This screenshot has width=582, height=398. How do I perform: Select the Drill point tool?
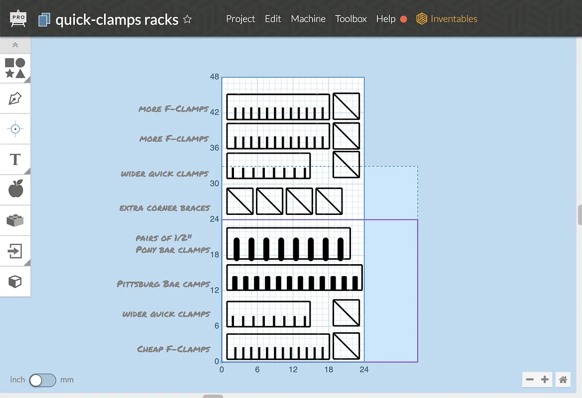15,129
